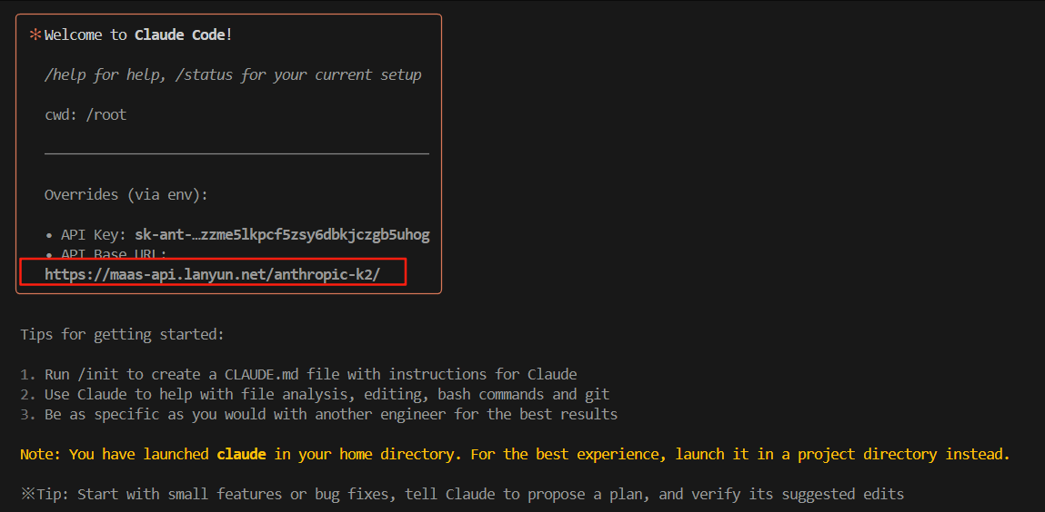The height and width of the screenshot is (512, 1045).
Task: Click the orange asterisk Claude Code logo
Action: (35, 34)
